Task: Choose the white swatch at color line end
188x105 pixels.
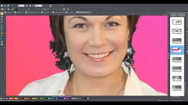Action: [x=88, y=99]
